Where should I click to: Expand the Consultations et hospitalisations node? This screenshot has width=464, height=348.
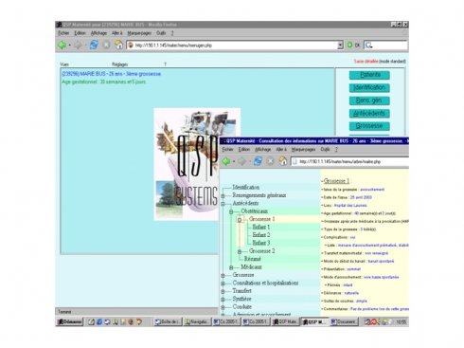[x=223, y=284]
